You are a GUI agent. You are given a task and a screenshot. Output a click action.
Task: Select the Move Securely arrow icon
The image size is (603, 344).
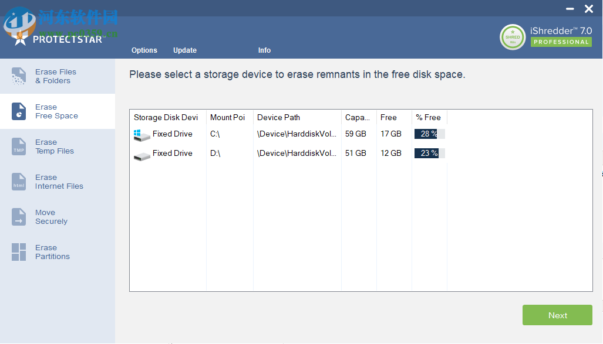click(19, 217)
